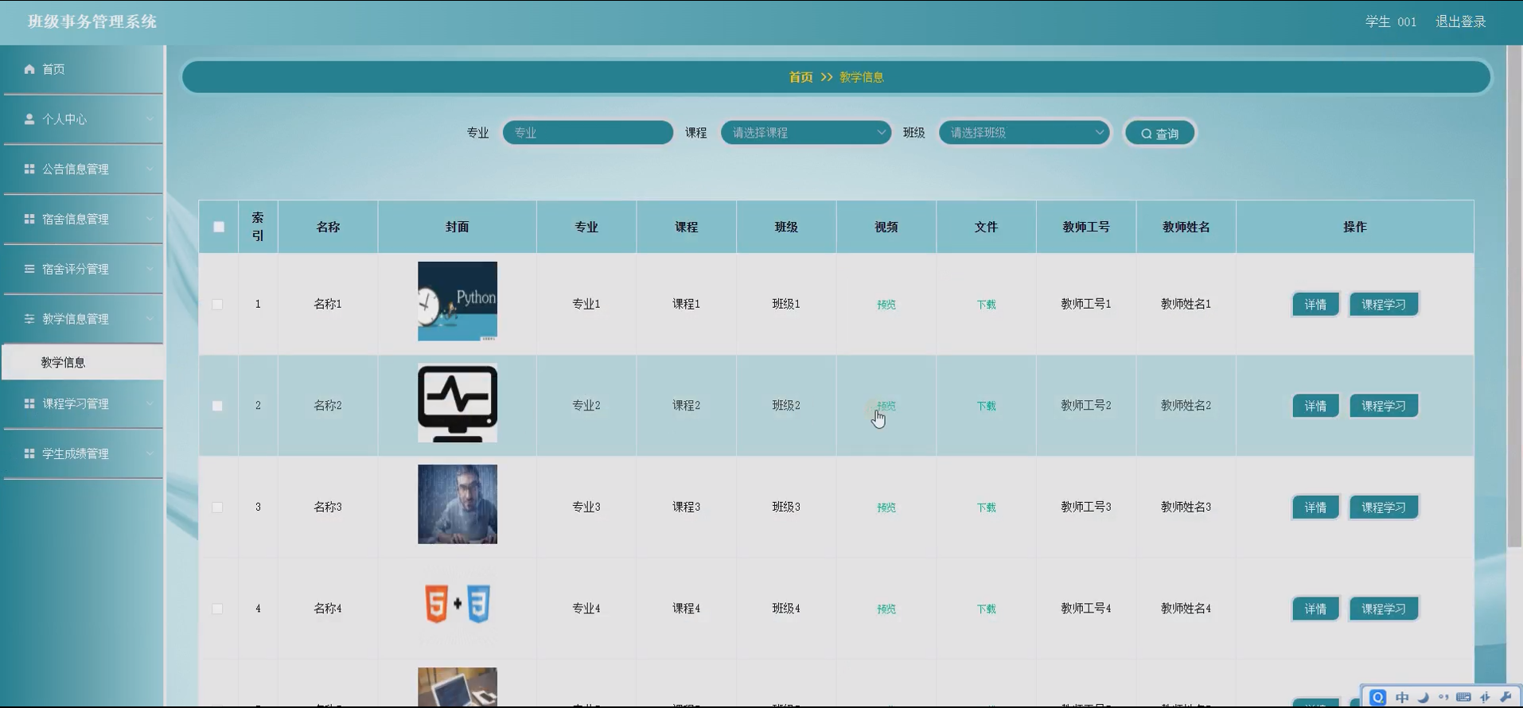This screenshot has height=708, width=1523.
Task: Click the wrench settings icon in the IME toolbar
Action: 1505,698
